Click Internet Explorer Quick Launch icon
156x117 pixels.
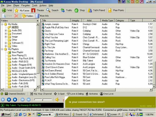point(20,114)
